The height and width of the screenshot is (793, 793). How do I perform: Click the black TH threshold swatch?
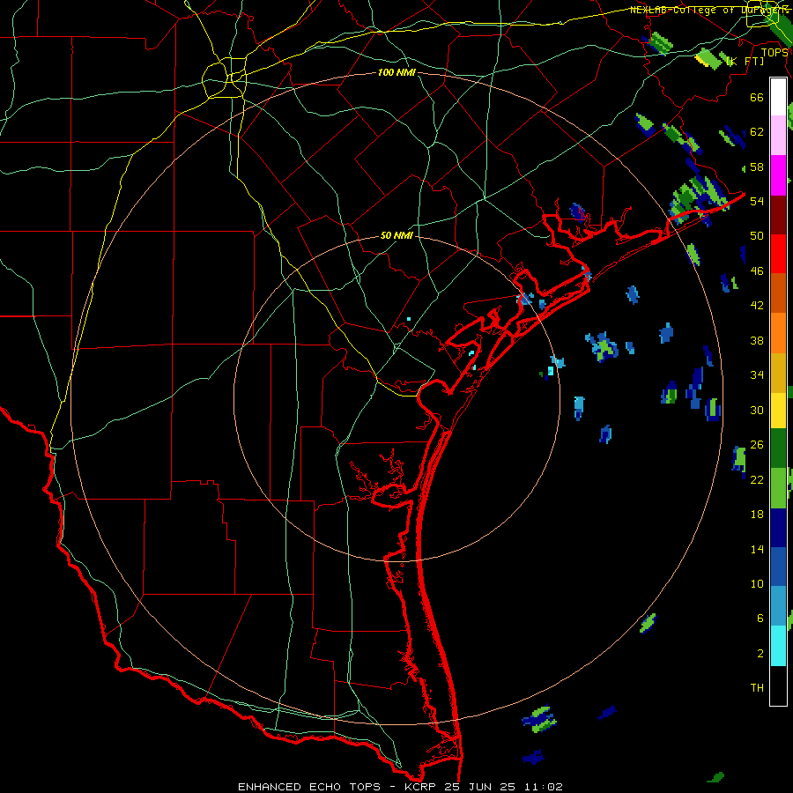778,686
